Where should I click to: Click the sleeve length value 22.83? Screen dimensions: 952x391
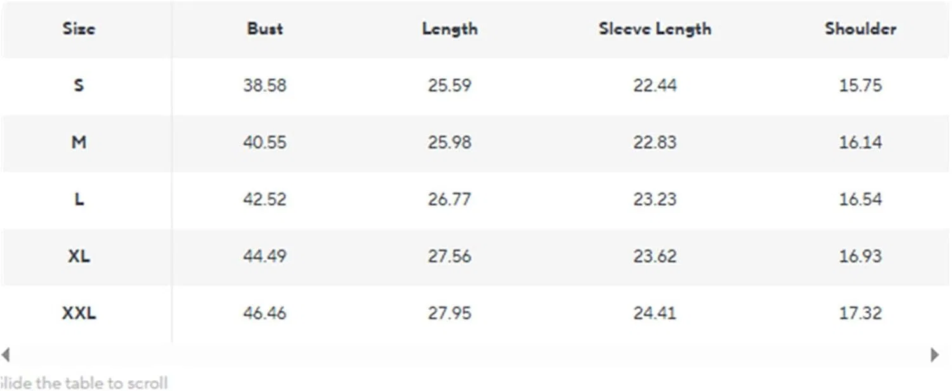654,142
